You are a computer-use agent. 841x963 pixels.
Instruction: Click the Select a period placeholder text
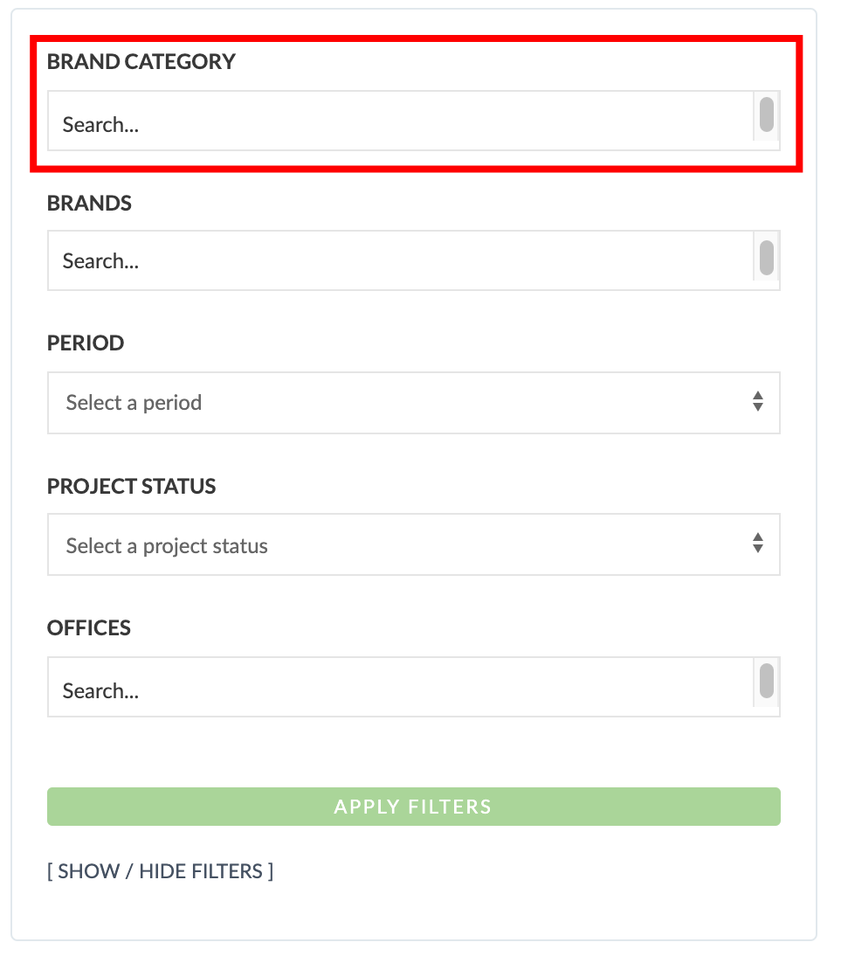point(134,403)
